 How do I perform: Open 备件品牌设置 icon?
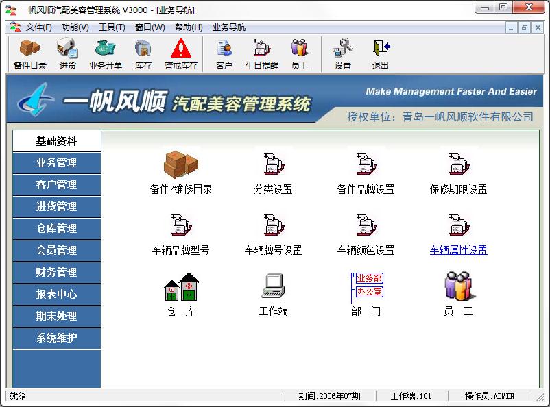(x=366, y=163)
